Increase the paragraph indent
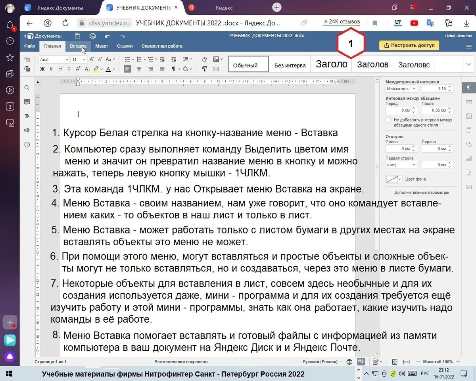The height and width of the screenshot is (381, 476). pos(173,60)
